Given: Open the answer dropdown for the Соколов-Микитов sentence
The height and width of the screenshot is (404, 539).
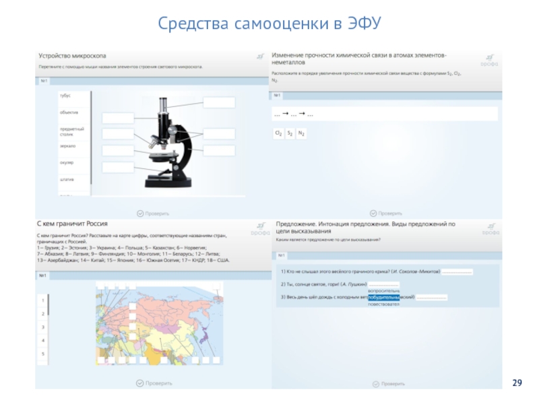Looking at the screenshot, I should coord(457,272).
